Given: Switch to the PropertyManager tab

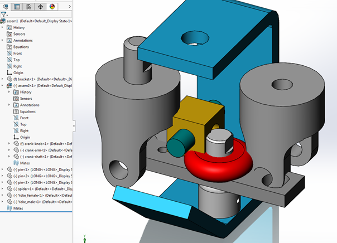Looking at the screenshot, I should tap(17, 7).
